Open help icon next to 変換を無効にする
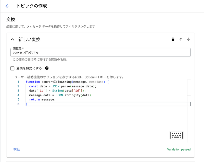Viewport: 204px width, 162px height. (47, 68)
